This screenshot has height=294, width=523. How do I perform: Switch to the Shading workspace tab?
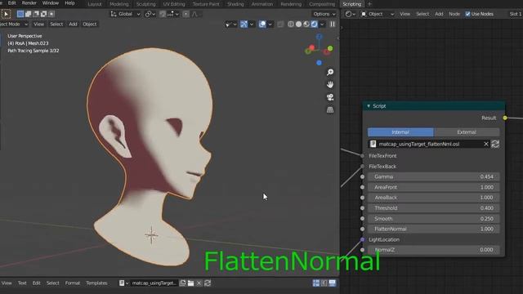235,4
